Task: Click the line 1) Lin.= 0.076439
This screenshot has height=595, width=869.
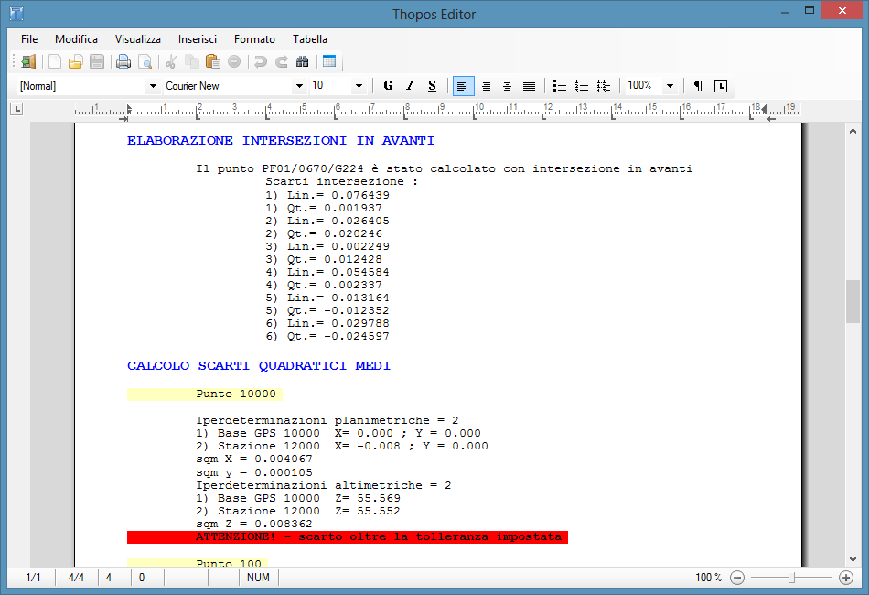Action: tap(327, 195)
